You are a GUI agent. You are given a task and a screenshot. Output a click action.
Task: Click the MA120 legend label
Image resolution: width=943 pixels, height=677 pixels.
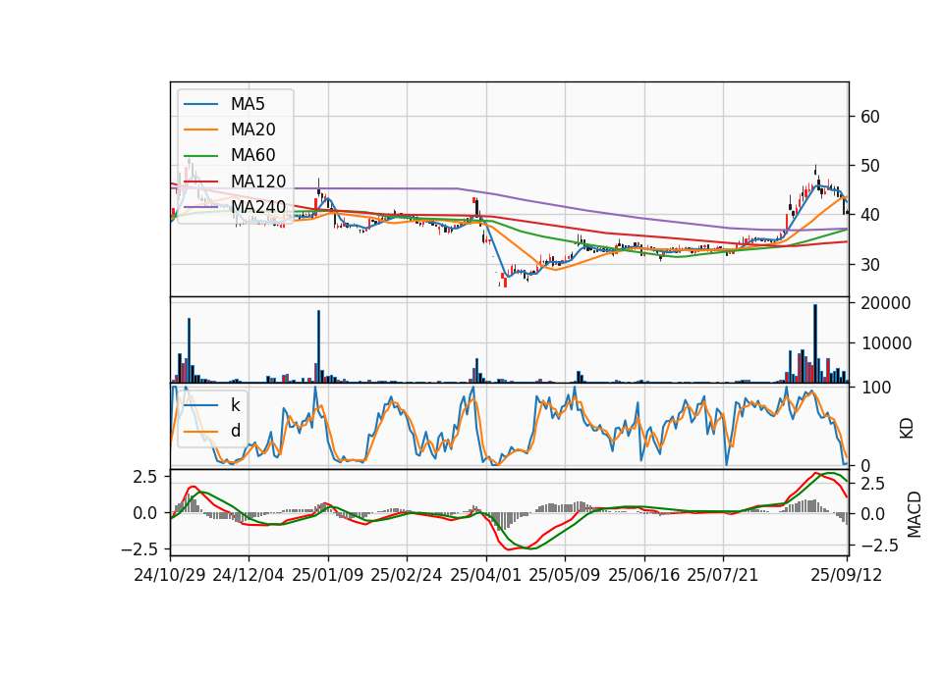point(258,181)
